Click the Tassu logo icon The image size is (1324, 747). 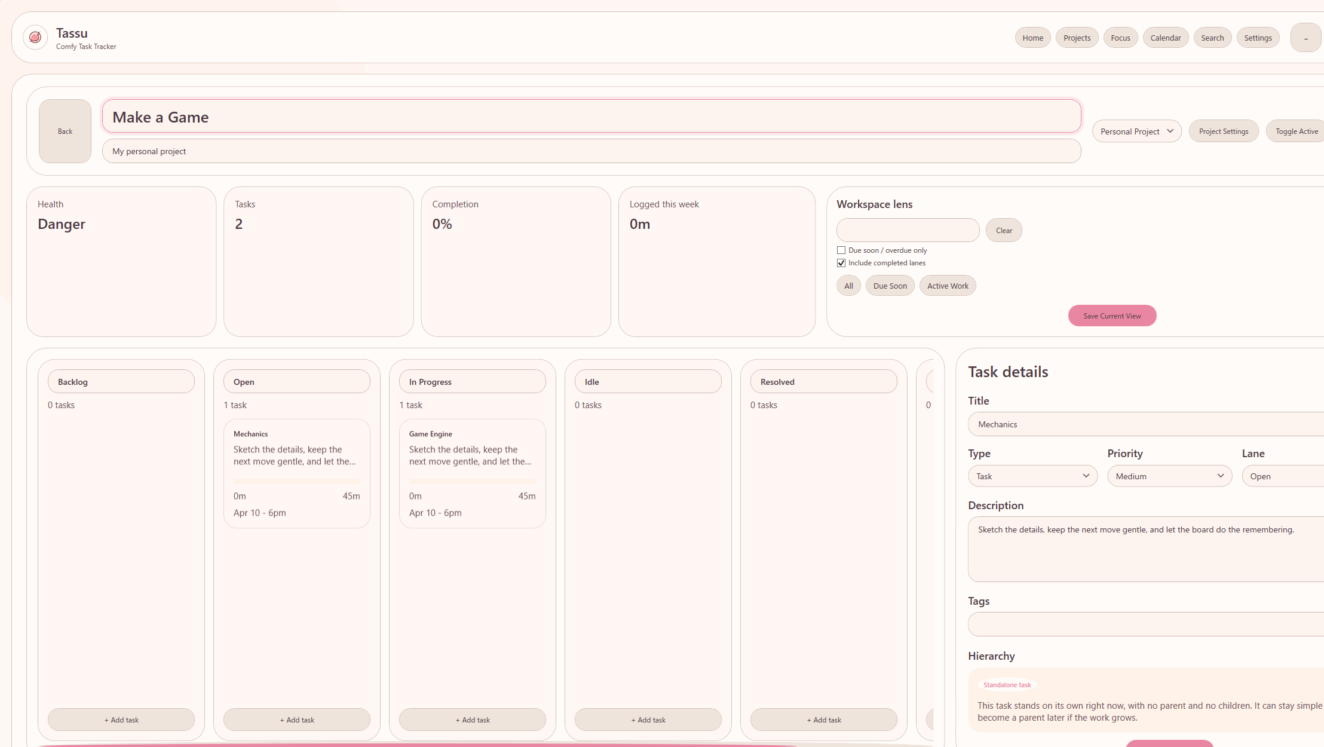point(35,37)
